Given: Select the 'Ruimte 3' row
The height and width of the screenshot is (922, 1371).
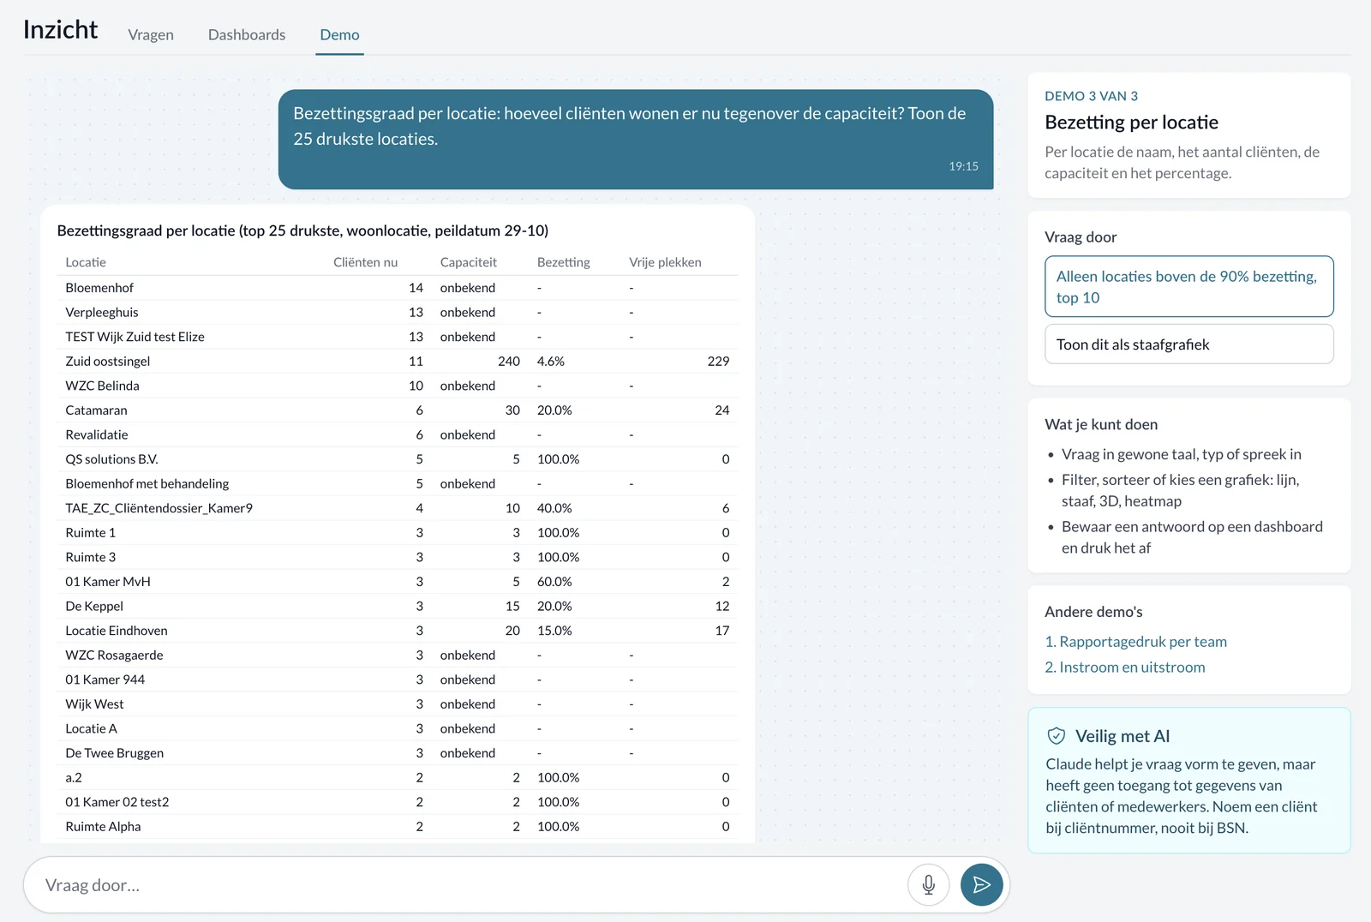Looking at the screenshot, I should [398, 557].
